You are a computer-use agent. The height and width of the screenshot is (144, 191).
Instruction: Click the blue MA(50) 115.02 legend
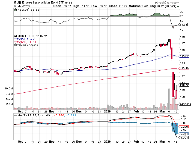pyautogui.click(x=24, y=39)
